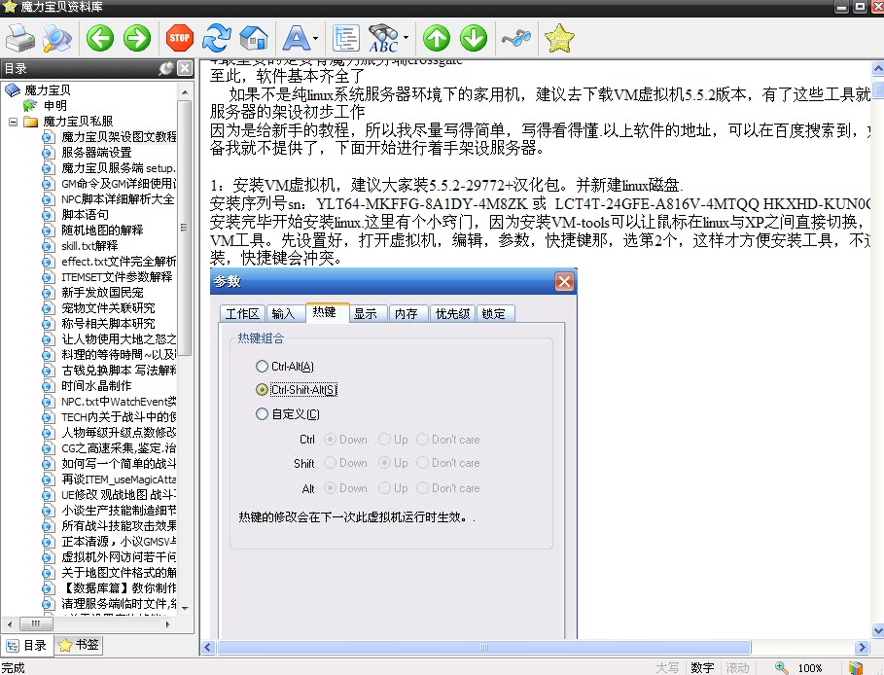Refresh the page with blue arrows icon

[x=216, y=39]
